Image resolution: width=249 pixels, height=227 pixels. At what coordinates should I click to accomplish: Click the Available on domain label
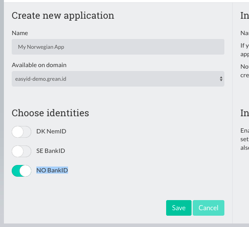click(39, 65)
